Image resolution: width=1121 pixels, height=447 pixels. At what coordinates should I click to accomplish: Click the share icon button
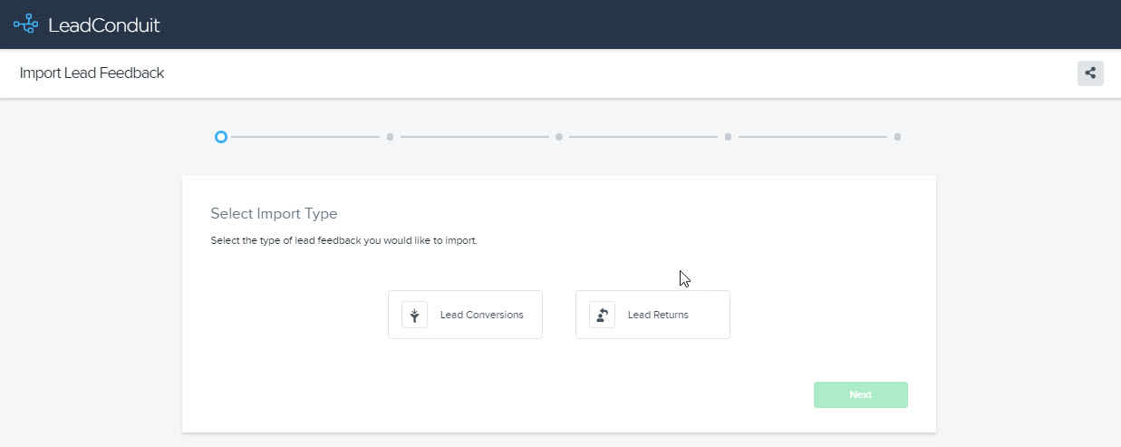pos(1089,73)
